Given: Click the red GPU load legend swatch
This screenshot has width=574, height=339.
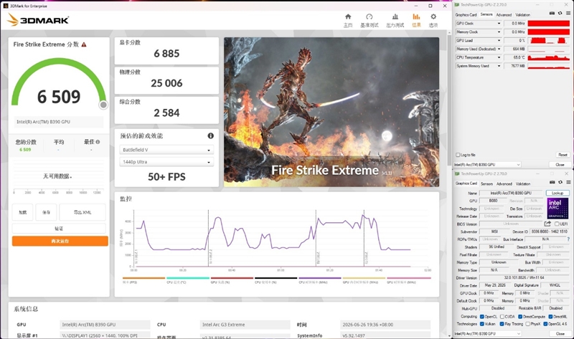Looking at the screenshot, I should click(x=232, y=278).
